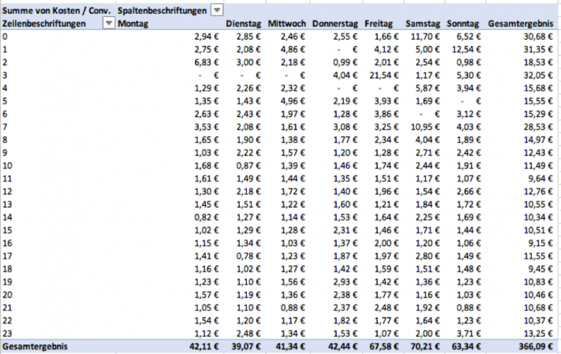Select Sonntag value 12,54 € in row 1
Image resolution: width=561 pixels, height=354 pixels.
tap(466, 50)
